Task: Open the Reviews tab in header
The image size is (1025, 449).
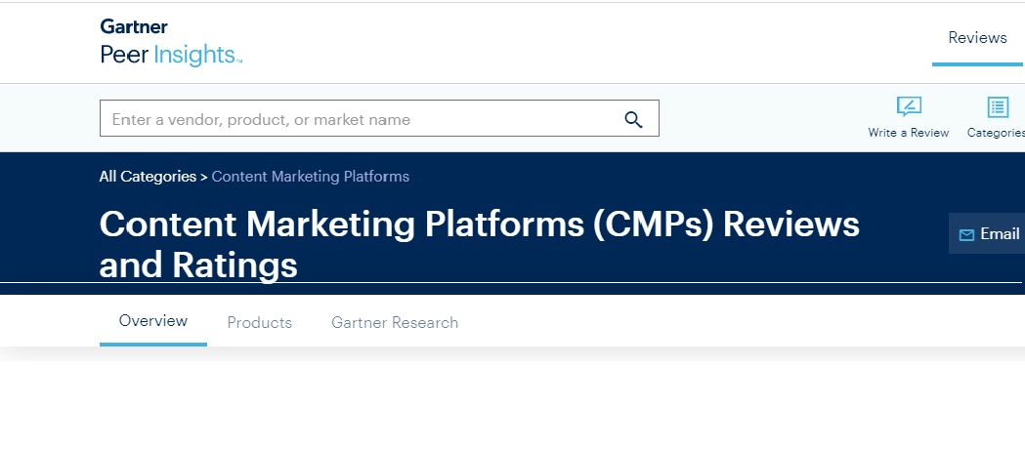Action: click(977, 38)
